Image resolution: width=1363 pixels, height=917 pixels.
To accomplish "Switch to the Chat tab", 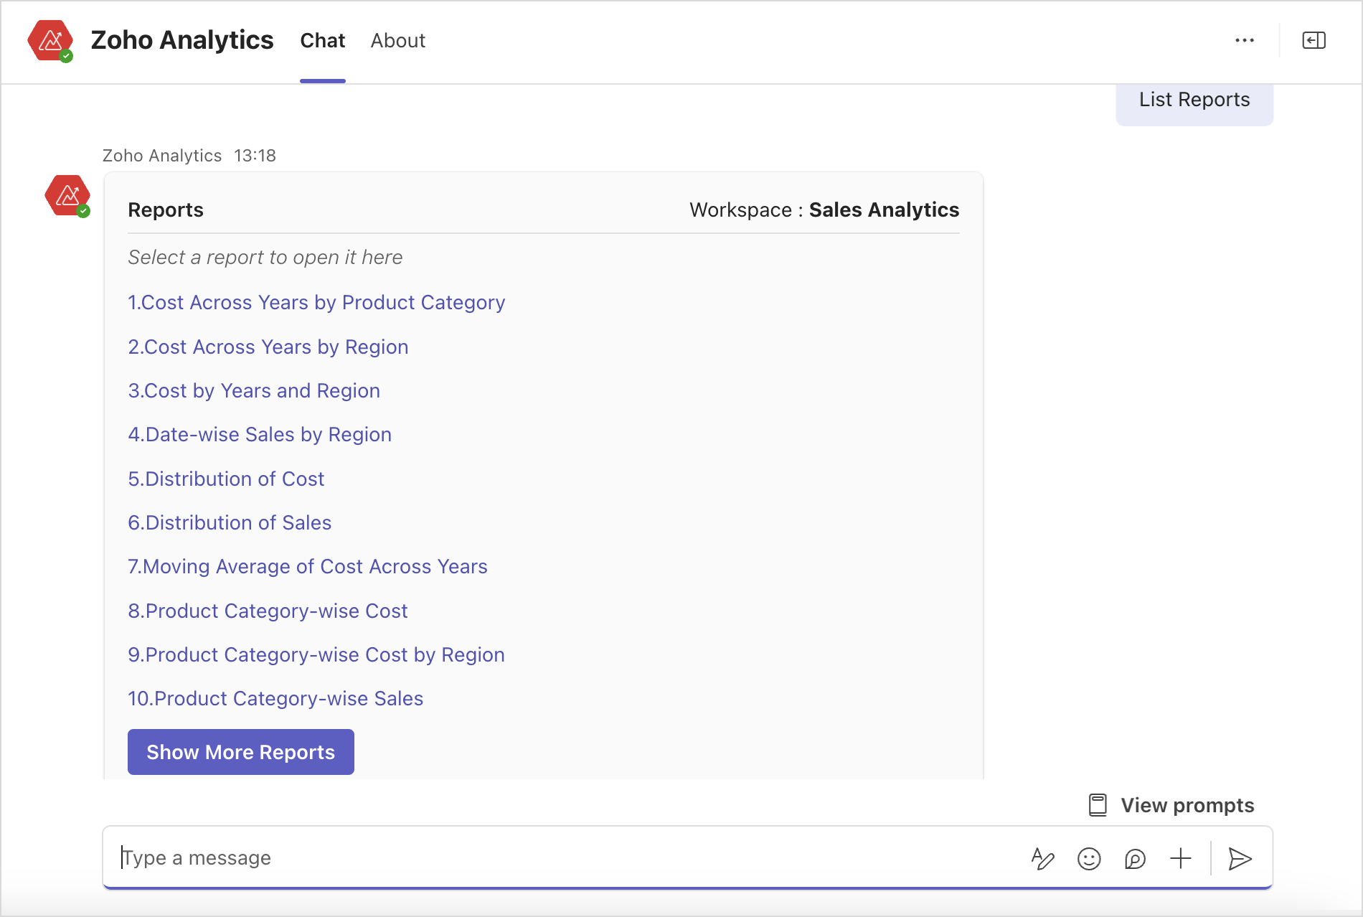I will 323,41.
